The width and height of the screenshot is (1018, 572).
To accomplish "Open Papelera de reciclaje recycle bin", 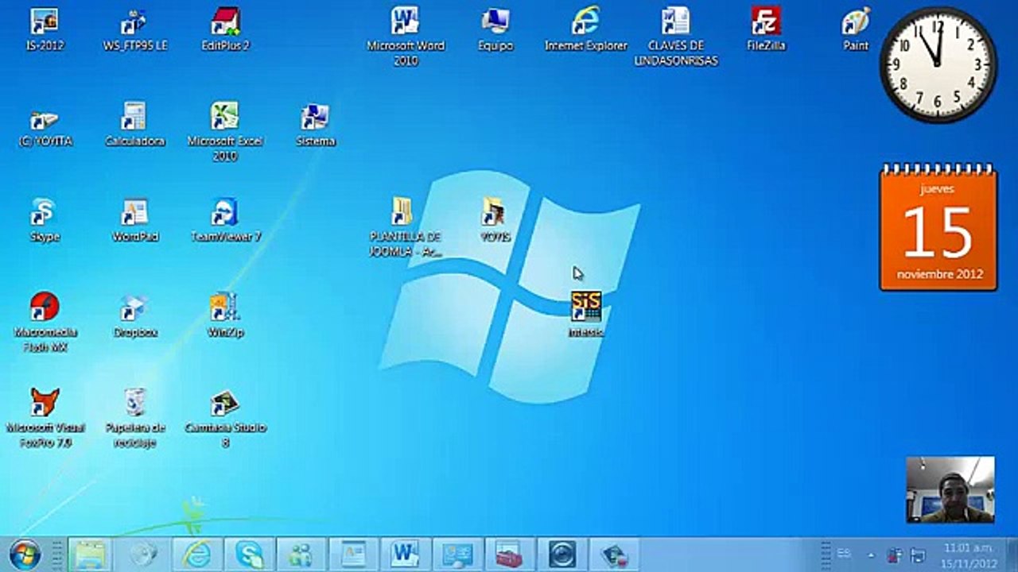I will [134, 418].
